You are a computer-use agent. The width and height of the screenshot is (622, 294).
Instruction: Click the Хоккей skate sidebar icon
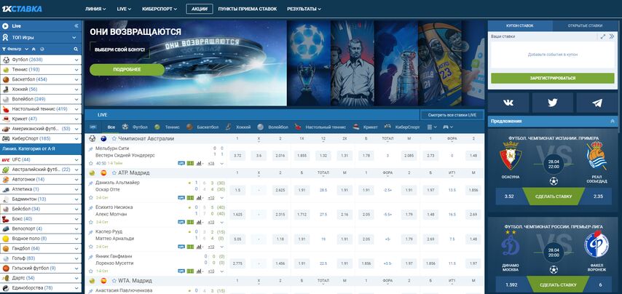tap(6, 90)
